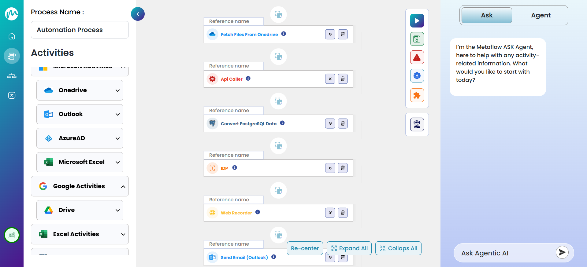Collapse the activities panel with the left arrow
The image size is (587, 267).
138,14
